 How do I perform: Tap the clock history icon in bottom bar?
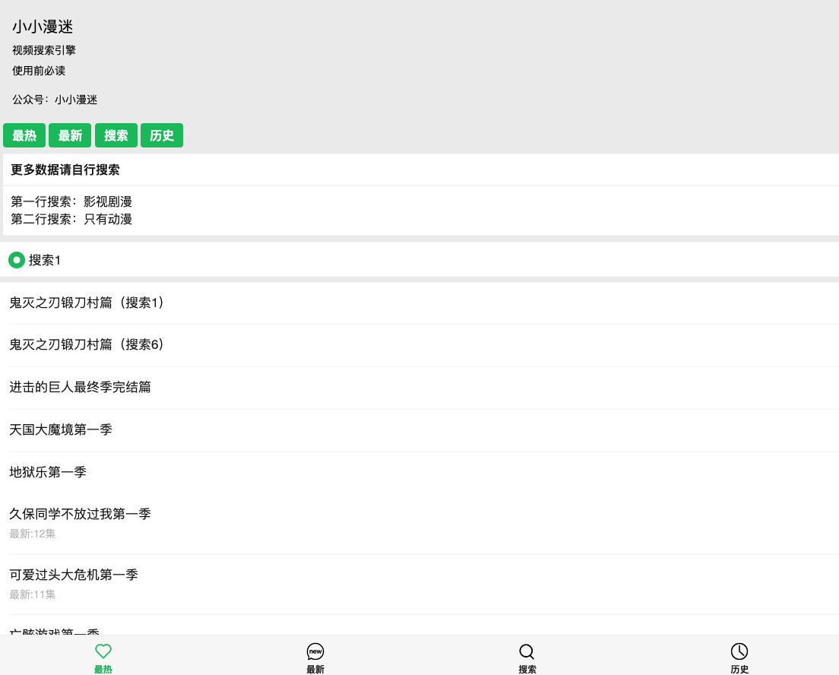(x=739, y=651)
